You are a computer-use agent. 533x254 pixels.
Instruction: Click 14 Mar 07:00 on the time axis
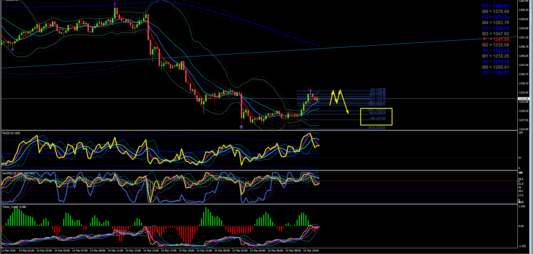click(x=80, y=251)
